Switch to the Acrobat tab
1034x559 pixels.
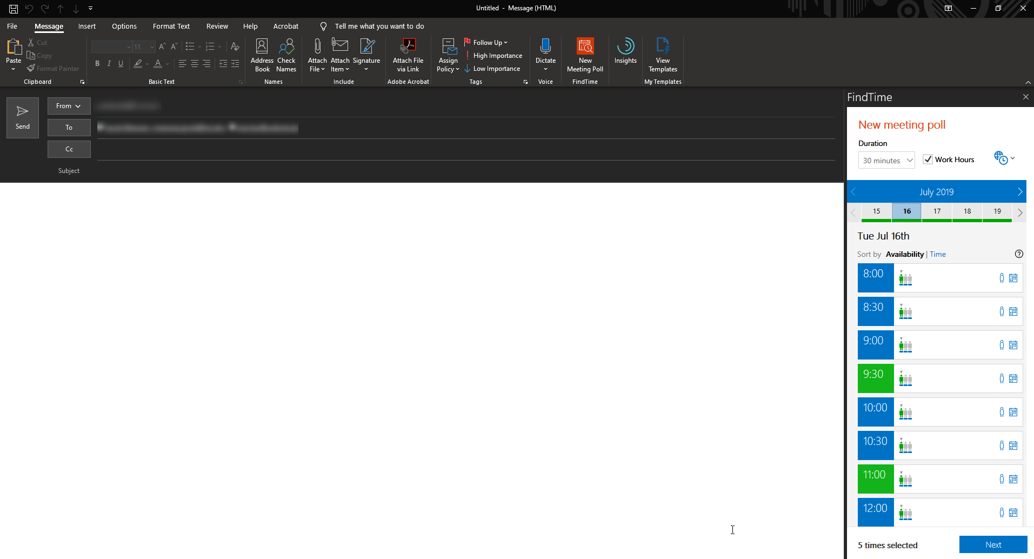286,26
